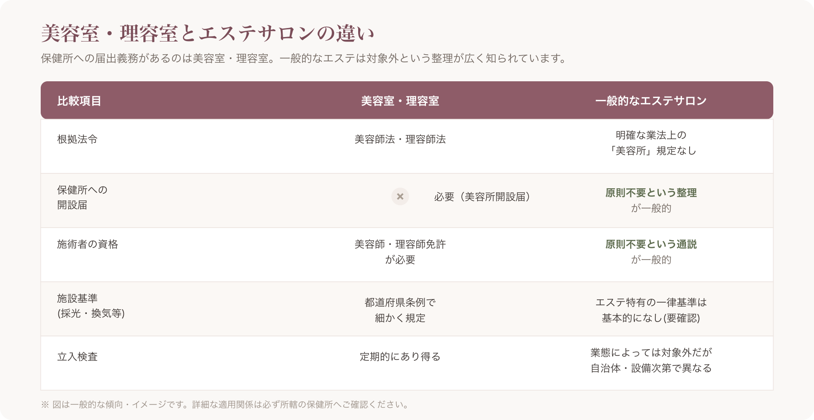814x420 pixels.
Task: Click the main title 美容室・理容室とエステサロンの違い
Action: (x=208, y=33)
